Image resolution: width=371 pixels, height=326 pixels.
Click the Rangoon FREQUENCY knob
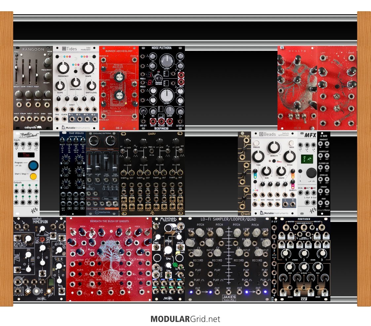coord(48,62)
